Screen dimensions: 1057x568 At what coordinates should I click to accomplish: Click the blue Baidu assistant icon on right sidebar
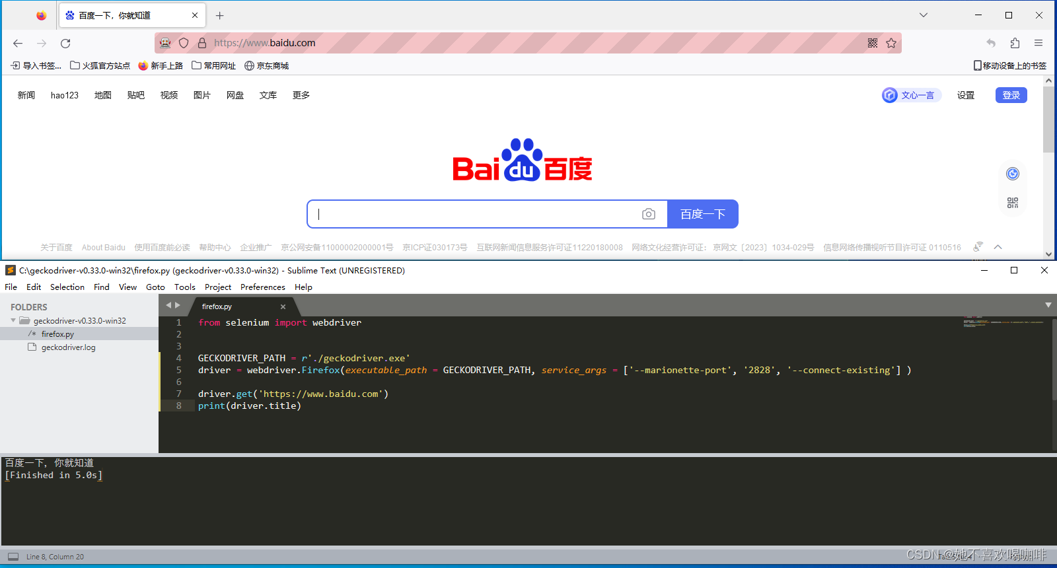(x=1013, y=174)
